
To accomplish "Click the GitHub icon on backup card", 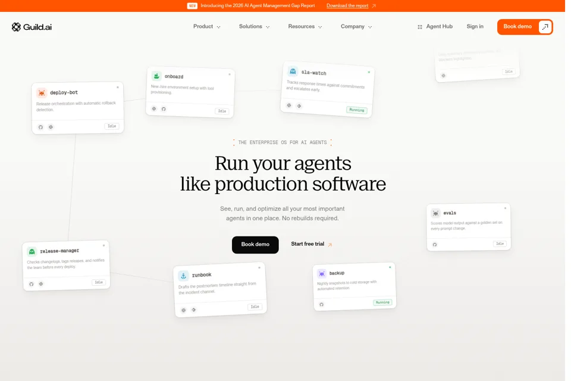I will (x=322, y=304).
